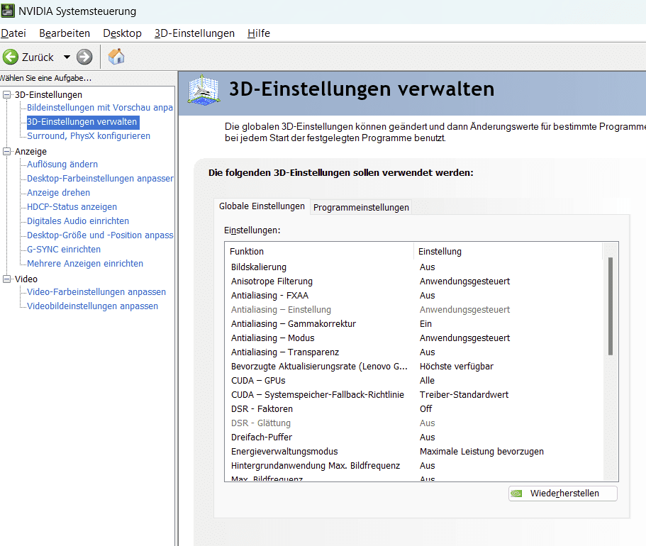Select the Bildskalierung row
The image size is (646, 546).
click(414, 267)
